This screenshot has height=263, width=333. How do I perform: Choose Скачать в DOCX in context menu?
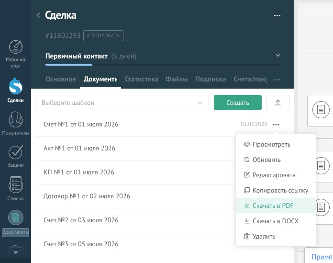[276, 221]
